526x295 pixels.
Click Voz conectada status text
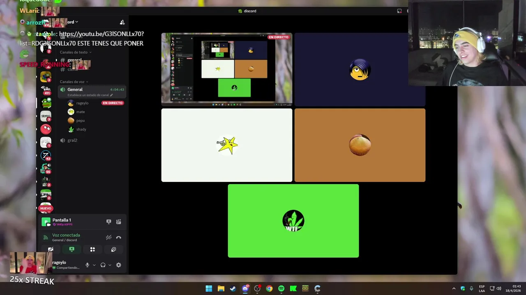(66, 235)
